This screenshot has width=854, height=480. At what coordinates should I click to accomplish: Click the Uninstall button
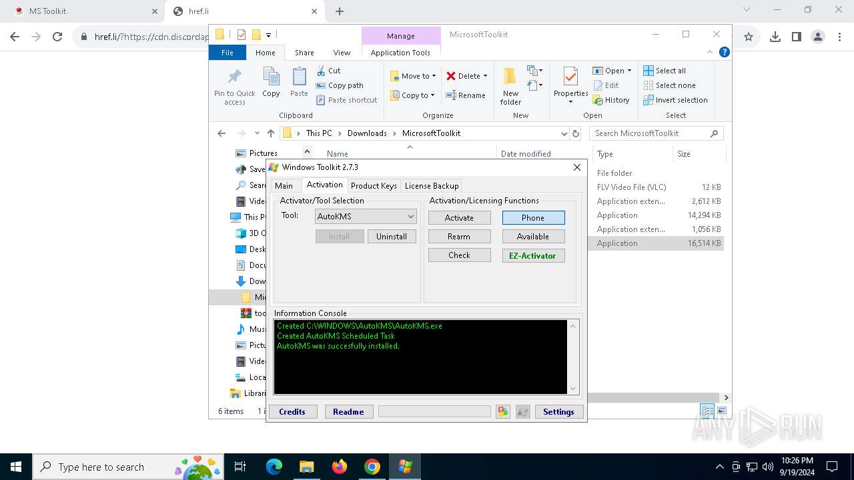pyautogui.click(x=392, y=237)
